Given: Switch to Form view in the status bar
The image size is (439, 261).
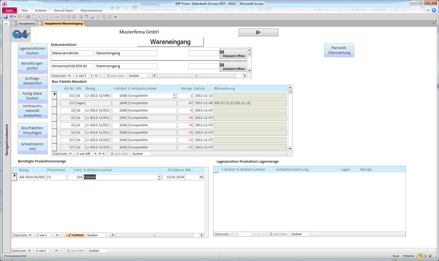Looking at the screenshot, I should click(420, 256).
